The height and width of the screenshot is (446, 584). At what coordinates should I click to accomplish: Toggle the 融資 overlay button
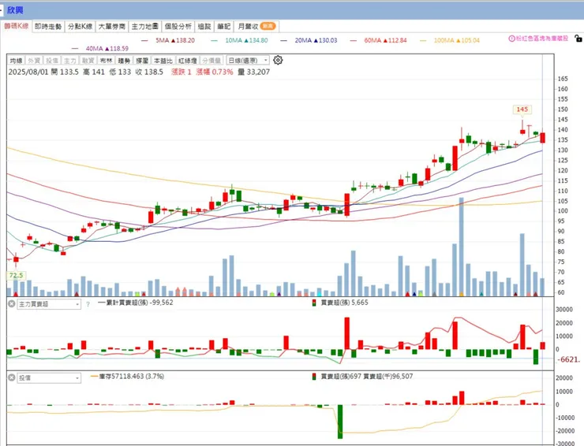[88, 60]
